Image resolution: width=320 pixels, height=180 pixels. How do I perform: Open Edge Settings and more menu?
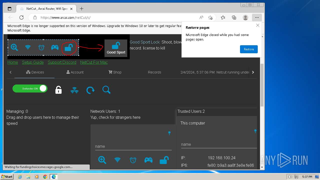[x=257, y=17]
